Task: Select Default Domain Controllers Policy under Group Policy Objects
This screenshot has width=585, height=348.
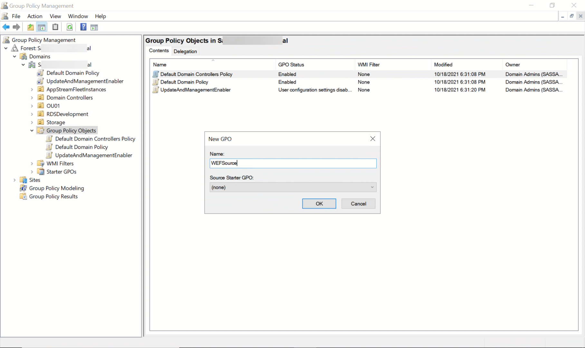Action: point(95,139)
